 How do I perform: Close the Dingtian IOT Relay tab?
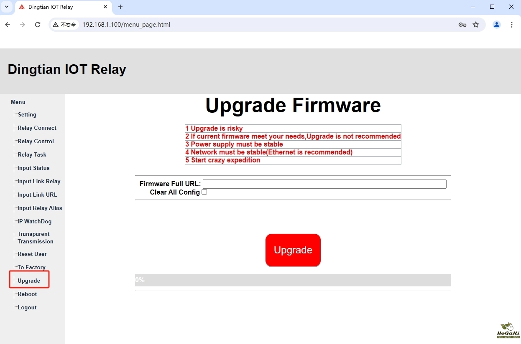tap(105, 7)
